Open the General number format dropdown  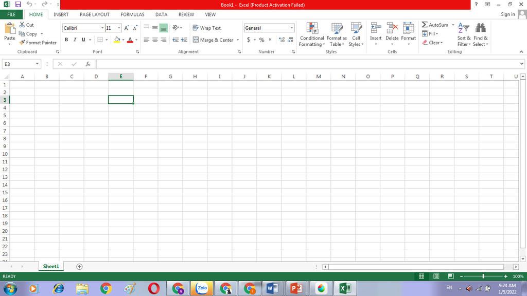[292, 28]
